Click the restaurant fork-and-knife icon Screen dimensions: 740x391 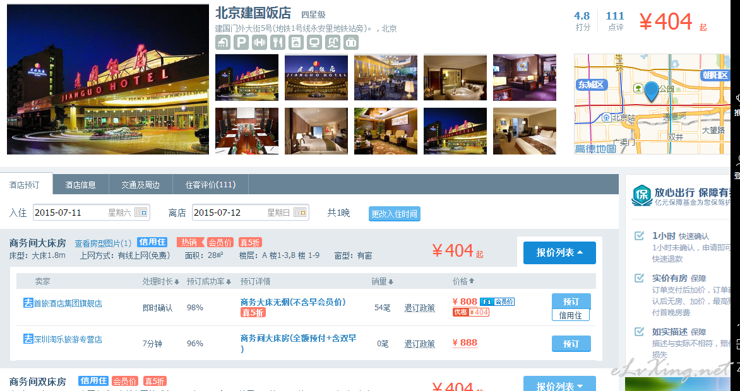coord(278,42)
